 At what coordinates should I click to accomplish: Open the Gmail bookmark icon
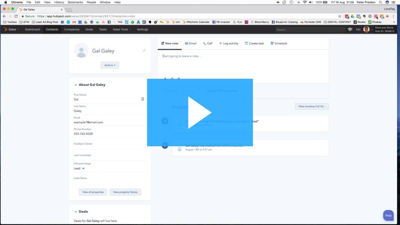point(74,22)
